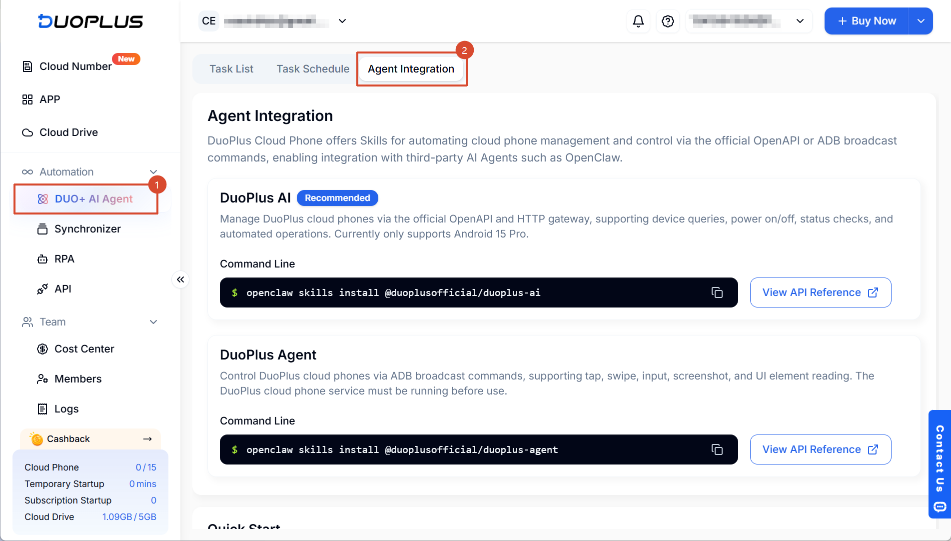This screenshot has height=541, width=951.
Task: Copy the duoplus-ai install command
Action: pos(717,292)
